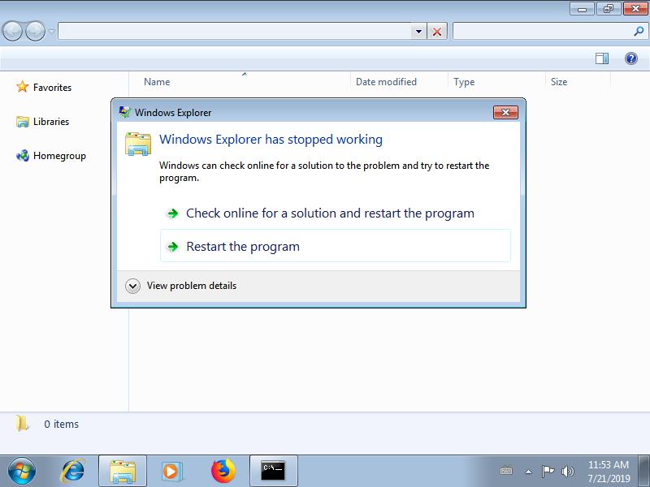Click the View problem details label
The width and height of the screenshot is (650, 487).
(x=192, y=286)
